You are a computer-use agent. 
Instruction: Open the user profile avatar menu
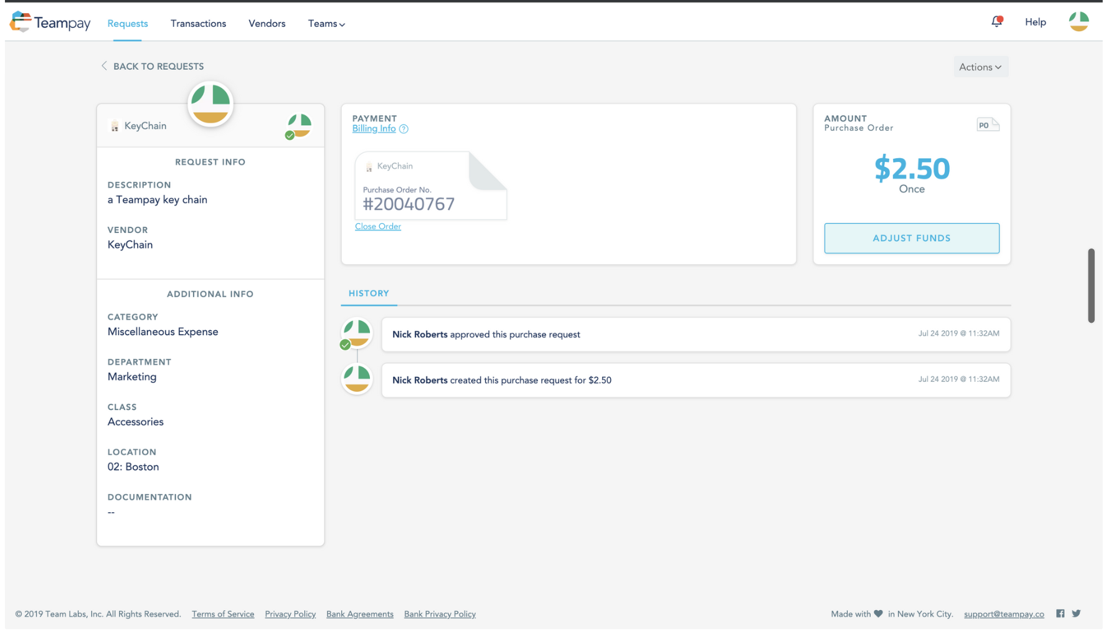pos(1079,22)
